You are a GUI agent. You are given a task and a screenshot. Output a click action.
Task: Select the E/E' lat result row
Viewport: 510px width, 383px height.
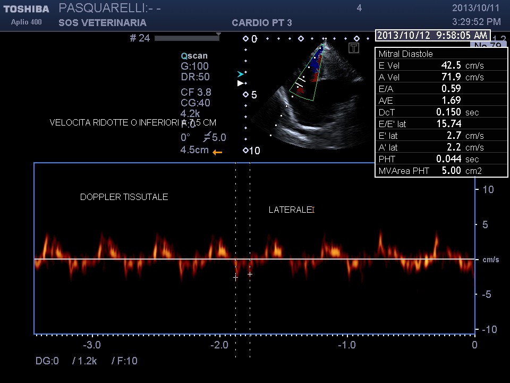(441, 124)
